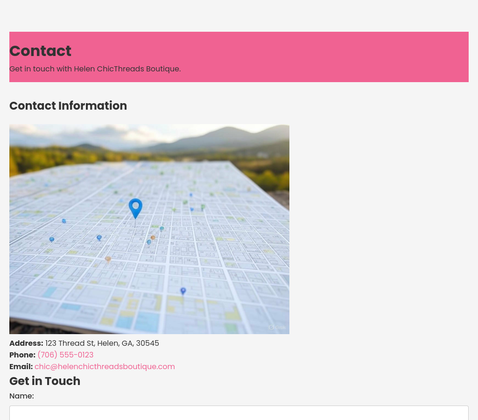
Task: Click the "Name:" form label
Action: [21, 396]
